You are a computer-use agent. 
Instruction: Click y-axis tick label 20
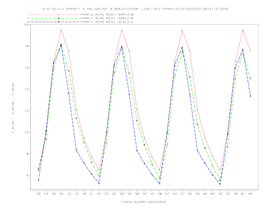click(x=27, y=24)
